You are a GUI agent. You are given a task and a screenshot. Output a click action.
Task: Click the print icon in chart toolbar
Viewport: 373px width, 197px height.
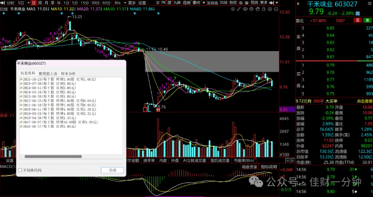click(252, 9)
